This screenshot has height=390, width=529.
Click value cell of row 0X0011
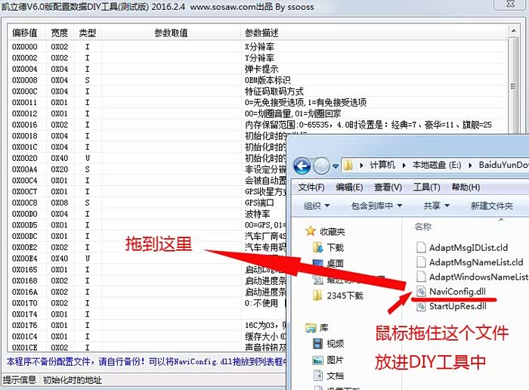171,102
